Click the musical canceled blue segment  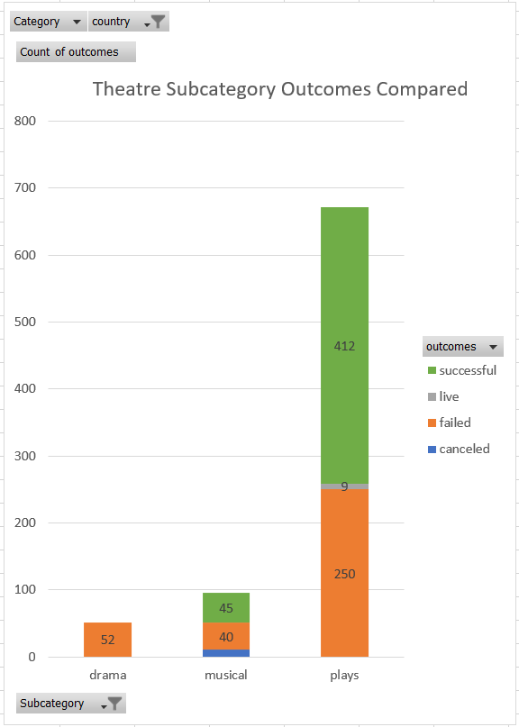[x=225, y=651]
